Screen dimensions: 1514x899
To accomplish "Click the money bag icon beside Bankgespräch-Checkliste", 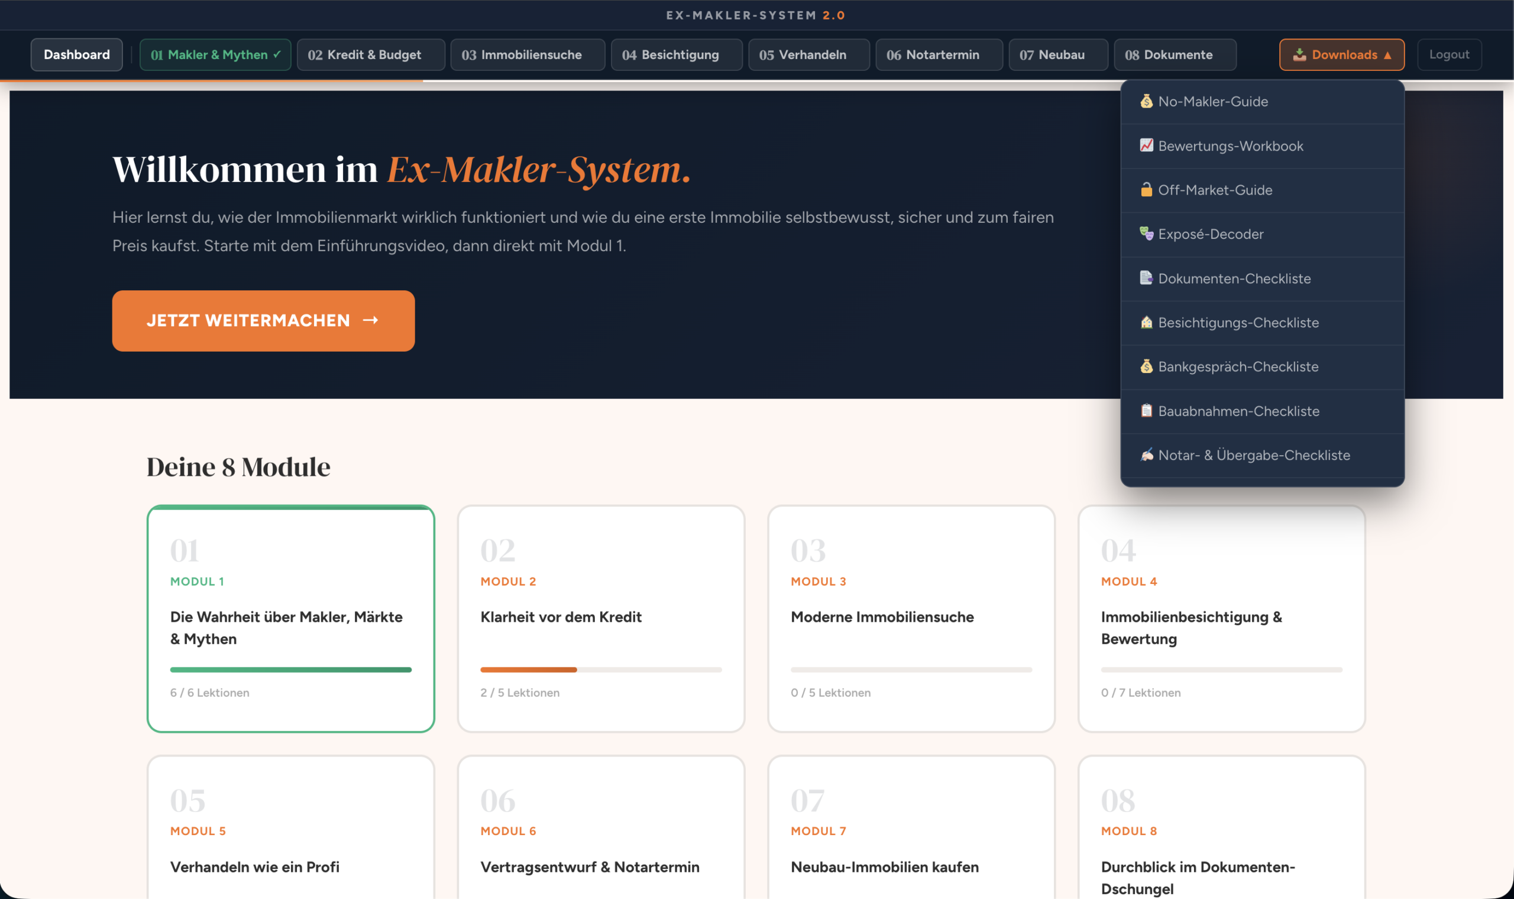I will point(1146,366).
